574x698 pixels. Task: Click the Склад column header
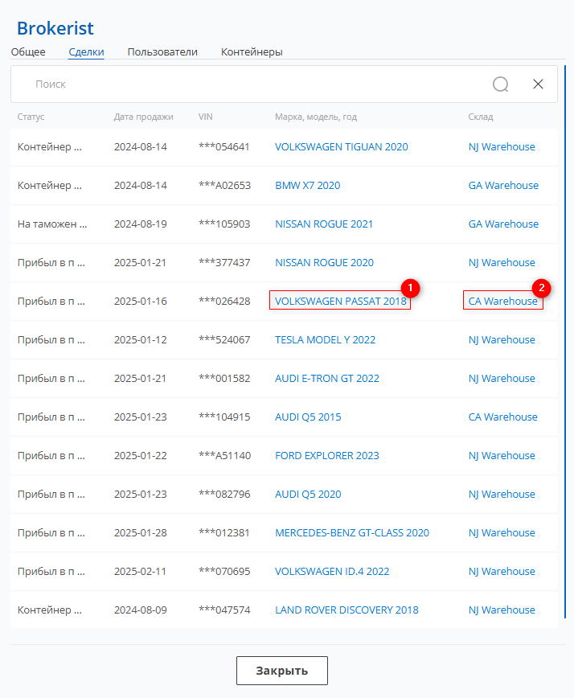(x=481, y=117)
